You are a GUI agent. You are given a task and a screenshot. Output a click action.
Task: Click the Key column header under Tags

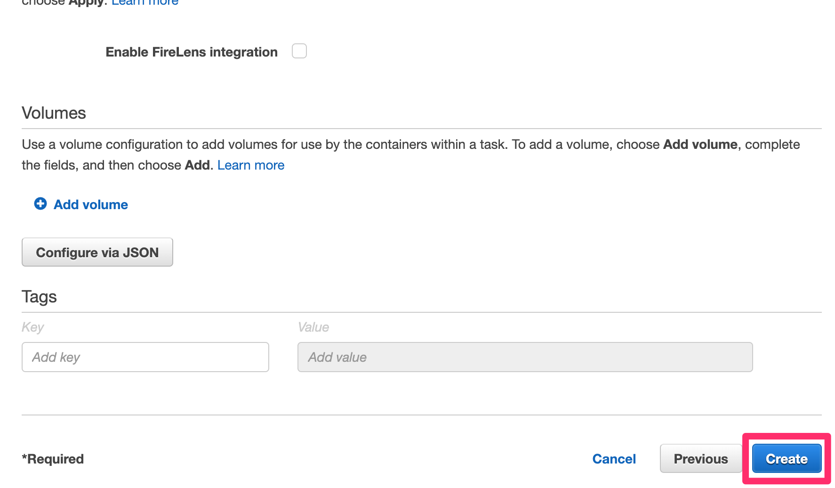32,327
